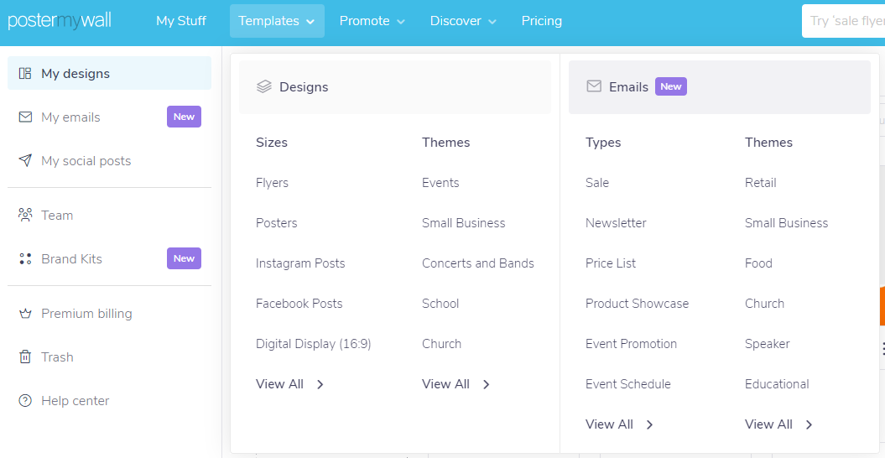Click the Designs layers stack icon

[264, 86]
